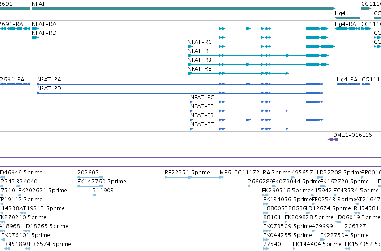Choose the NFAT-PB protein label
Screen dimensions: 381x251
click(201, 115)
